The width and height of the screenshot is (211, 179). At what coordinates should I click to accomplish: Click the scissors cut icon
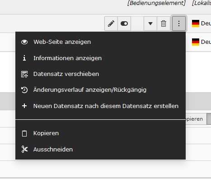point(24,149)
